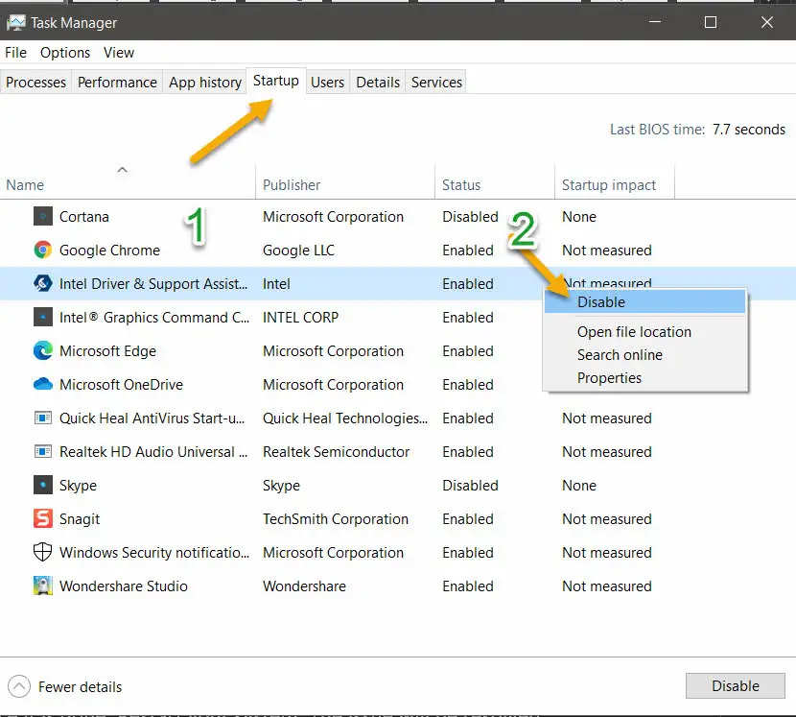Viewport: 796px width, 717px height.
Task: Switch to the Performance tab
Action: [x=117, y=83]
